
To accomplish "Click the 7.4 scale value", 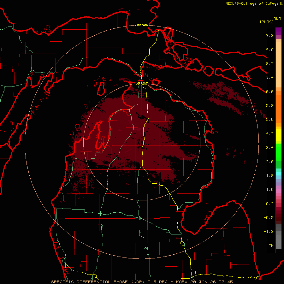I will [270, 78].
